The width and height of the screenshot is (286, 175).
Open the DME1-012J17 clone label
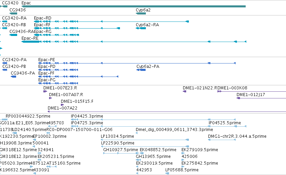tap(251, 95)
